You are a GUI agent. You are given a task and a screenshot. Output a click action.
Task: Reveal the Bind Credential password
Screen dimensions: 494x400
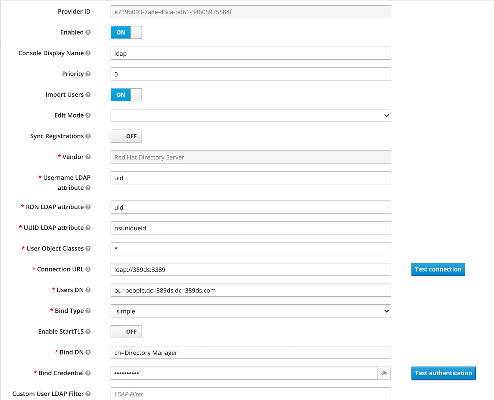coord(384,373)
